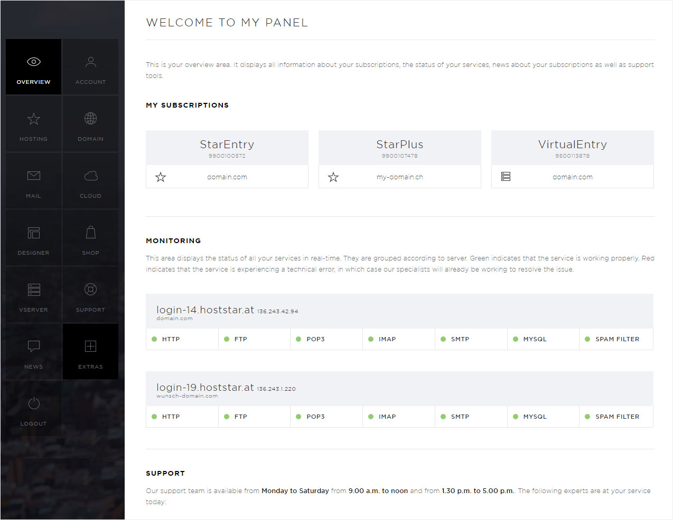Select the Domain globe icon

click(x=91, y=119)
